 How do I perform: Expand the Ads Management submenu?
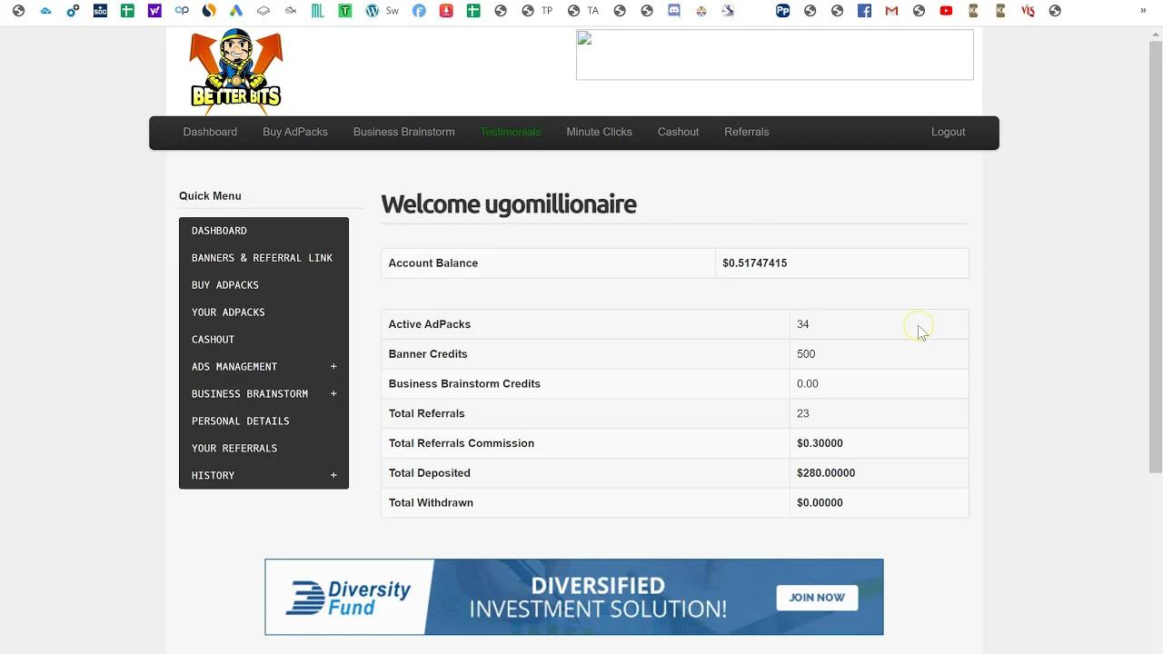[x=333, y=366]
